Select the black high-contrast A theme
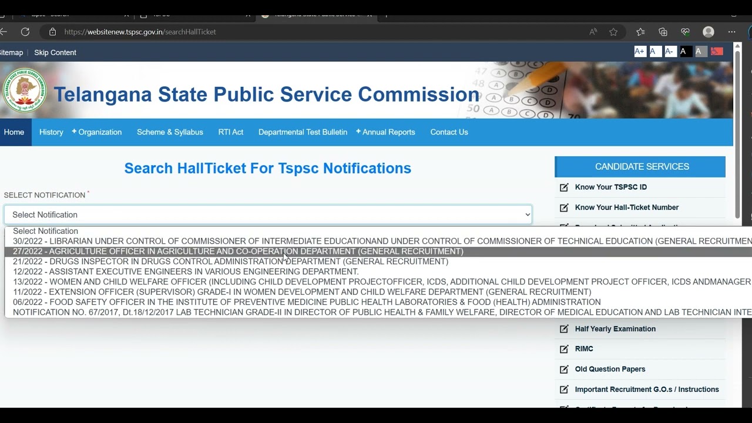The image size is (752, 423). (x=685, y=52)
